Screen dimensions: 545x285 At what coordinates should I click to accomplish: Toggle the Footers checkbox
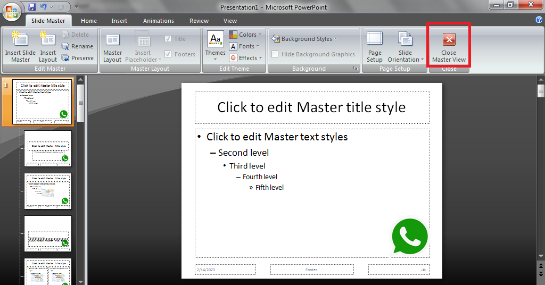(x=168, y=54)
